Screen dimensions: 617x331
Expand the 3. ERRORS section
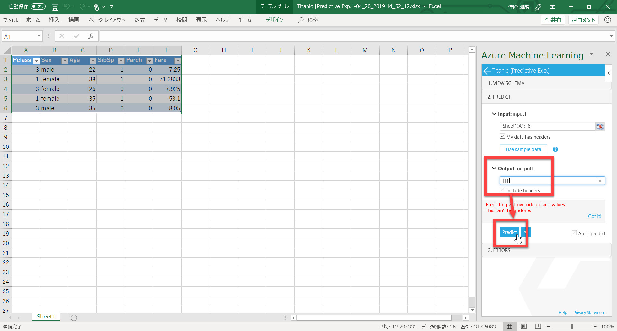click(546, 250)
